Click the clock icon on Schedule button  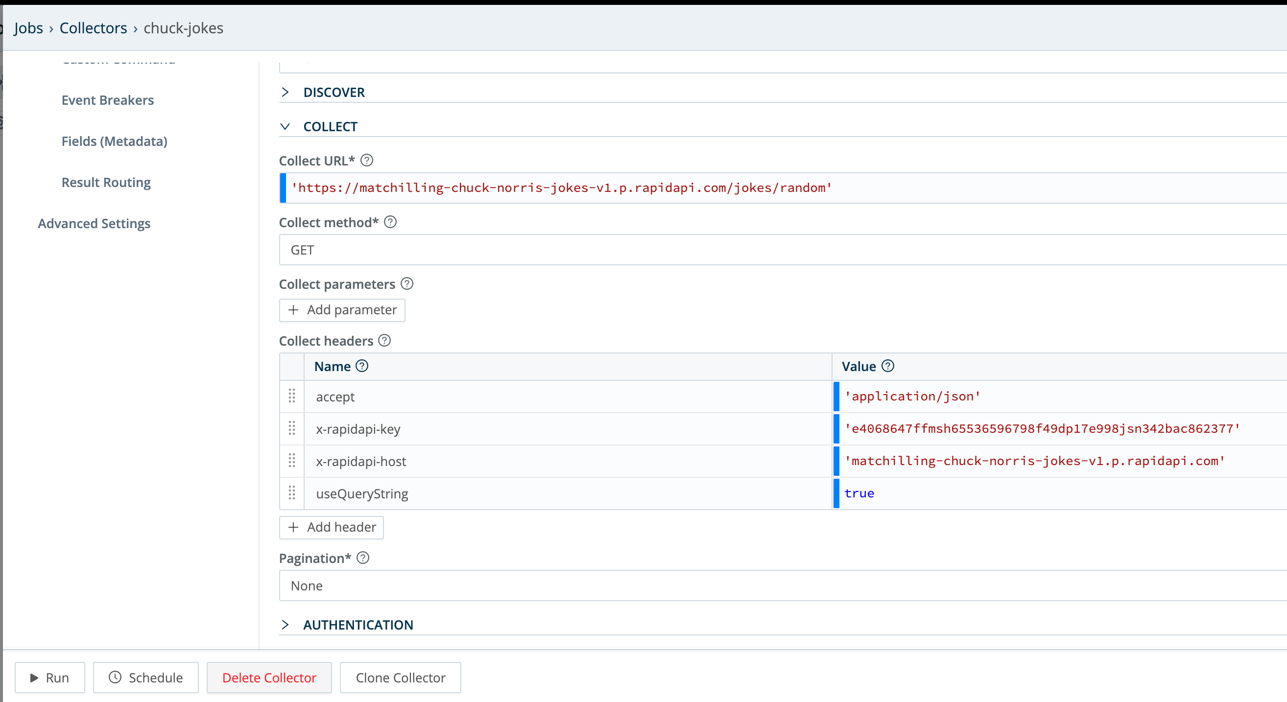pos(116,678)
